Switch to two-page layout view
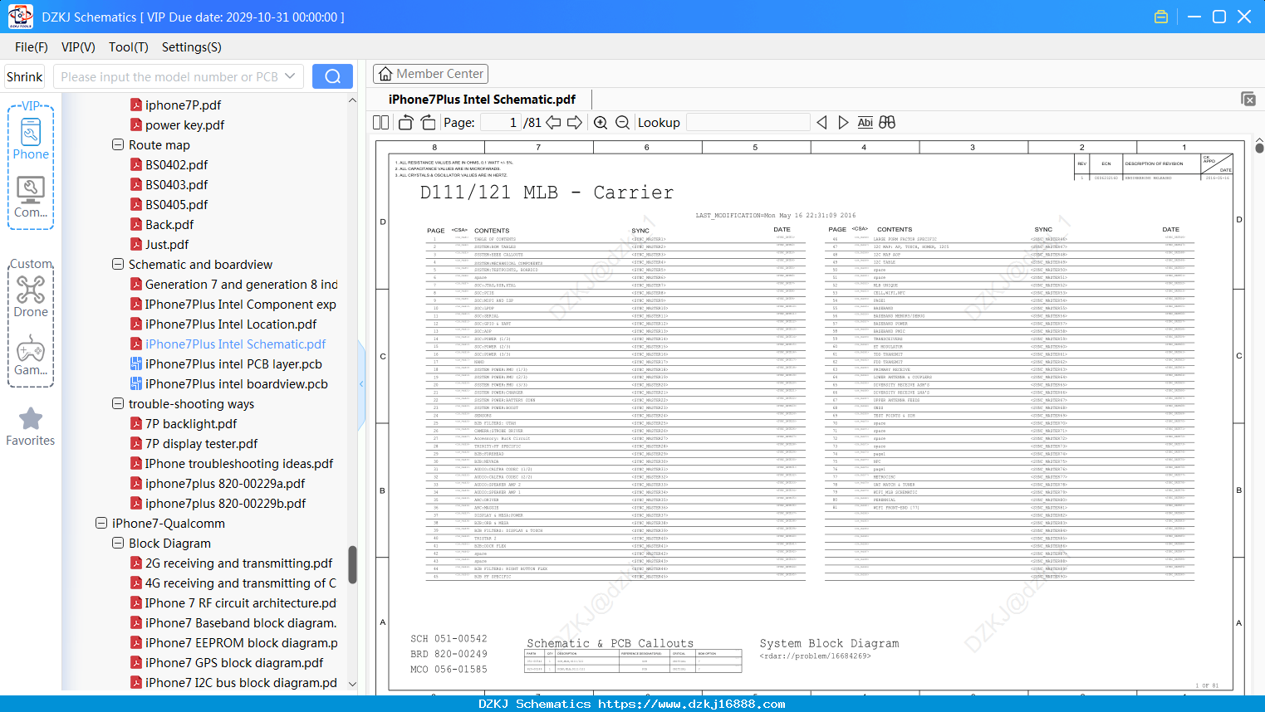 click(381, 123)
